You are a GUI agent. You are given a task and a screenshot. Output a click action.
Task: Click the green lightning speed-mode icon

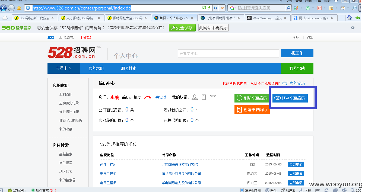[x=209, y=8]
